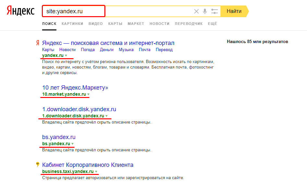Open the Деньги sitelink
Image resolution: width=307 pixels, height=184 pixels.
click(107, 49)
